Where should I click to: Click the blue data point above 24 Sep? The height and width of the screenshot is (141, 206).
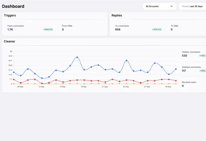[126, 61]
